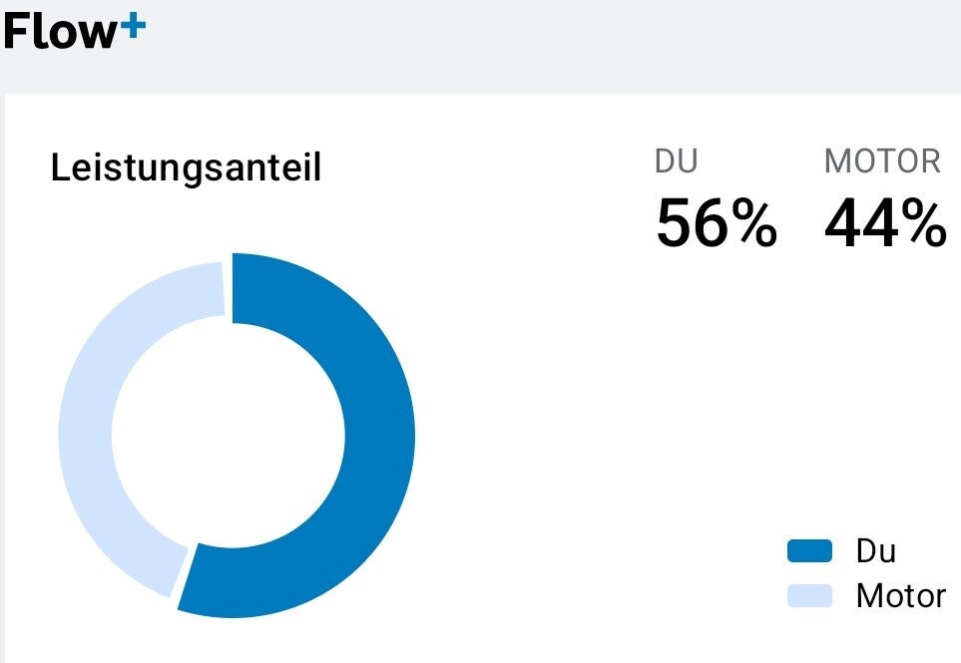The image size is (961, 663).
Task: Click the gray header bar right of the logo
Action: [x=549, y=45]
